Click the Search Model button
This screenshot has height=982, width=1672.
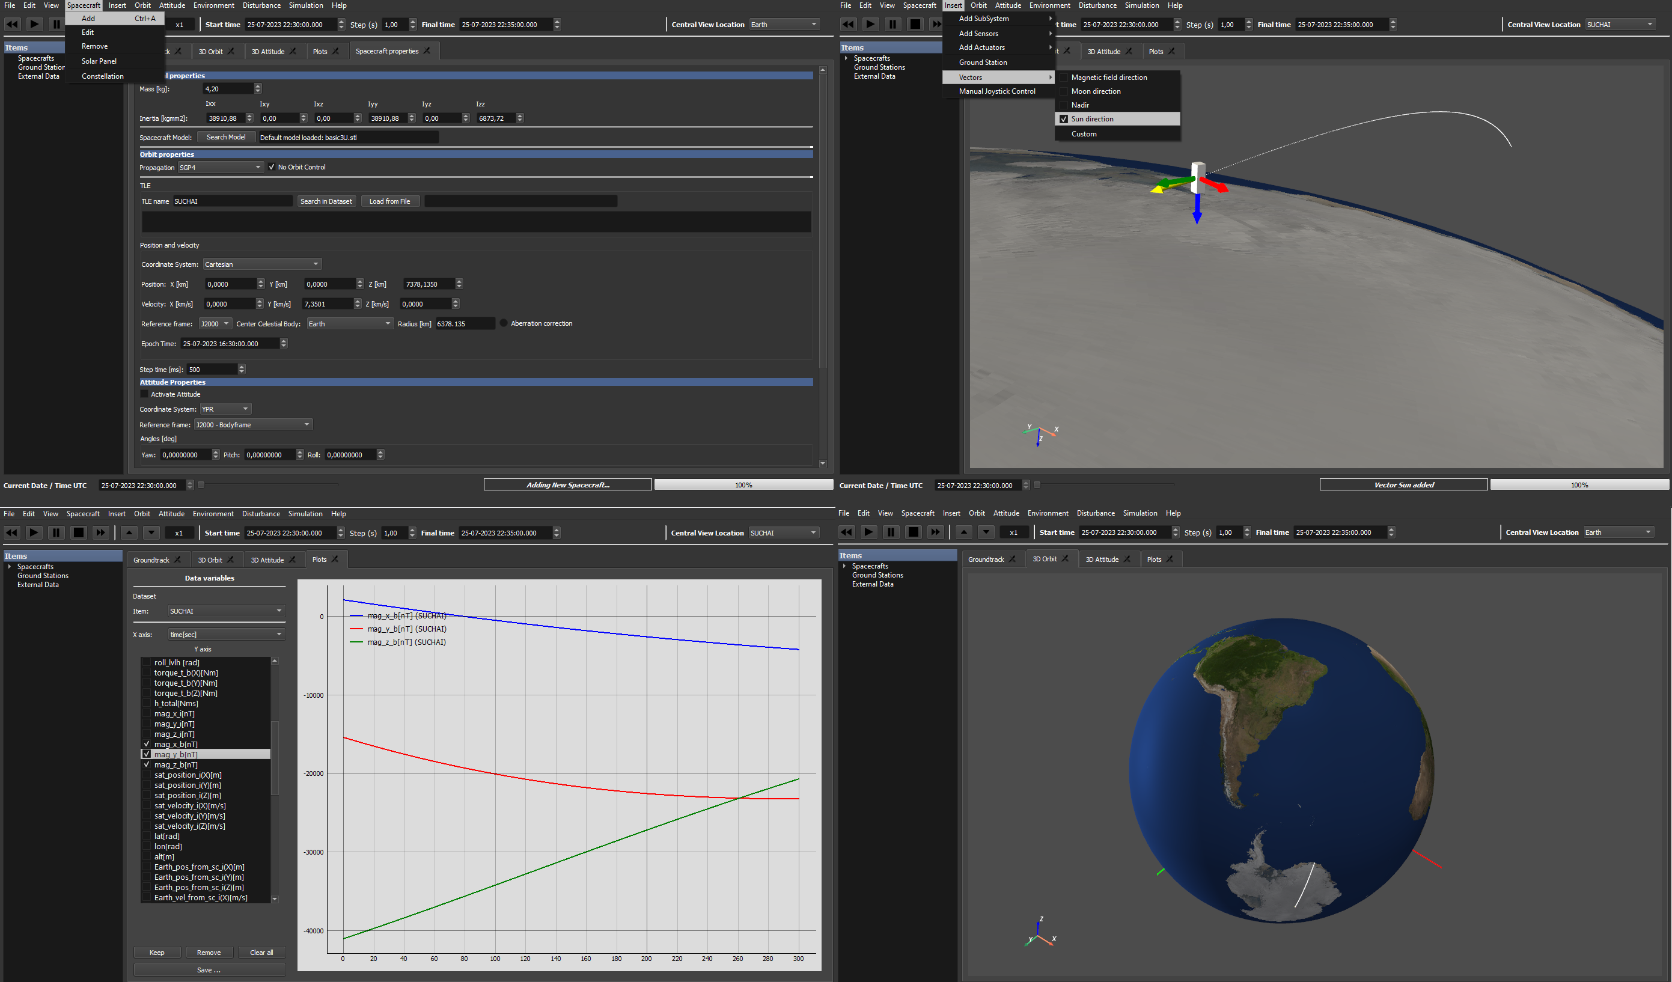pos(225,138)
